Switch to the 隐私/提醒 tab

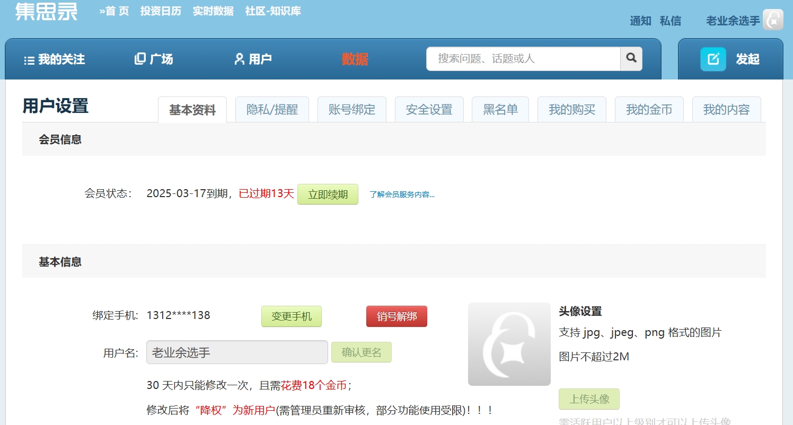272,110
